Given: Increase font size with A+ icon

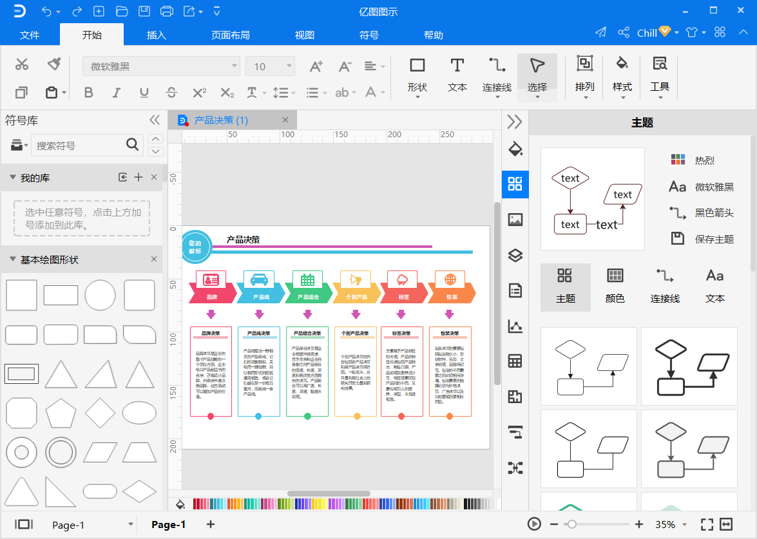Looking at the screenshot, I should [316, 66].
